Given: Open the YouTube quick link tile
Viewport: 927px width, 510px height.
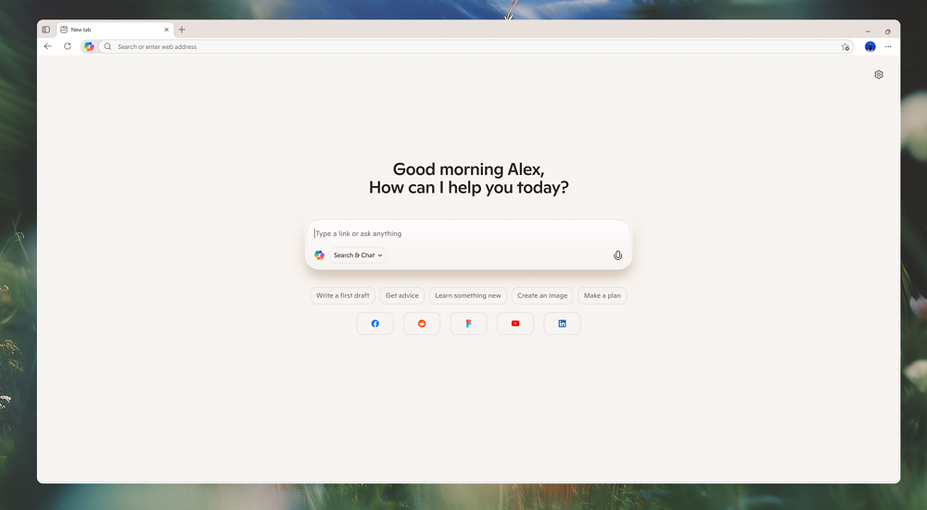Looking at the screenshot, I should [515, 323].
